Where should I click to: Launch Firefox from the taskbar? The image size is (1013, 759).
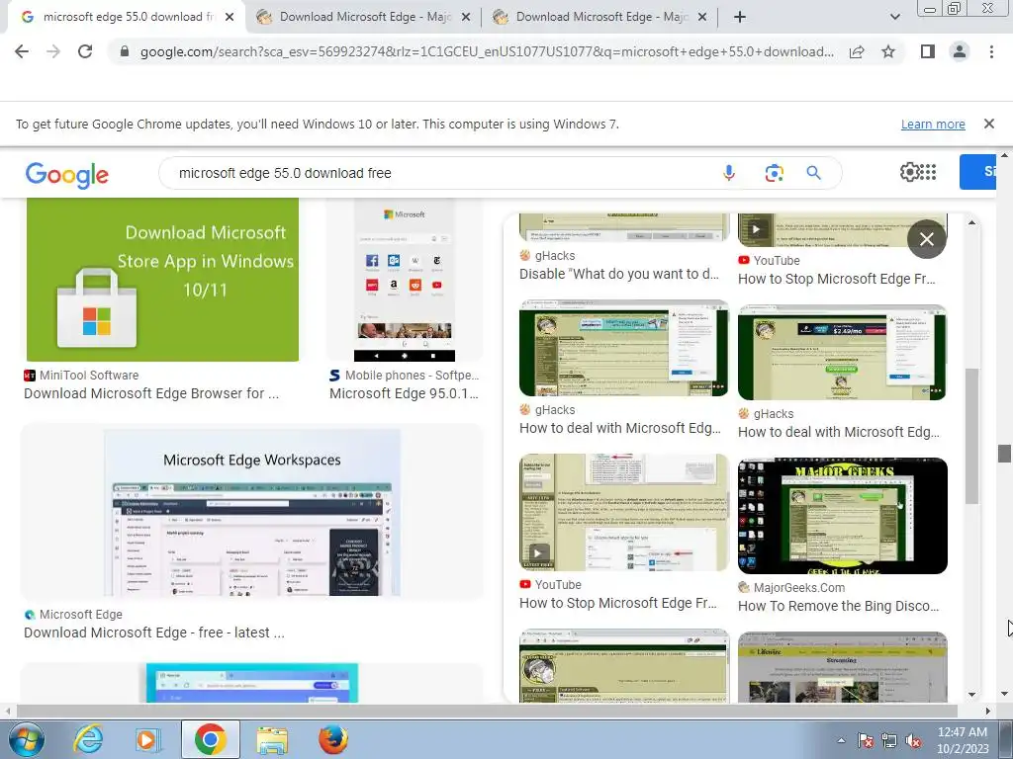333,739
